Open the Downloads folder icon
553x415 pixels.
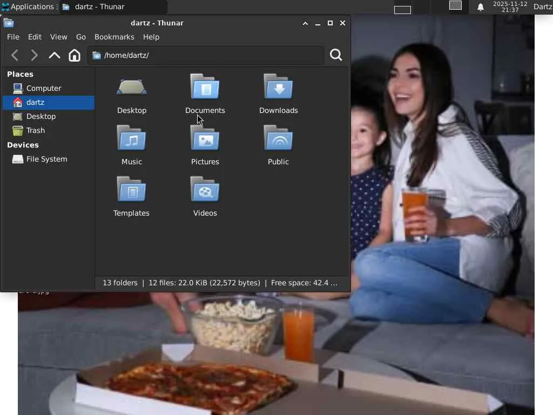(278, 88)
